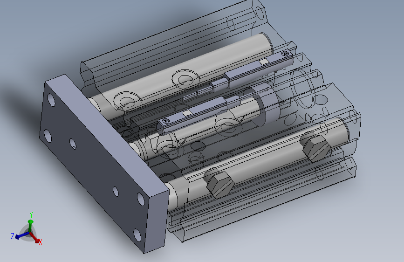
Task: Select the bottom guide rod with hex bolts
Action: pos(260,161)
